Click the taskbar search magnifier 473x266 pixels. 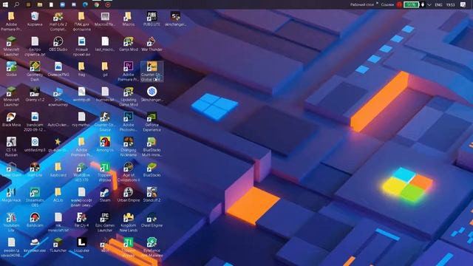(16, 4)
